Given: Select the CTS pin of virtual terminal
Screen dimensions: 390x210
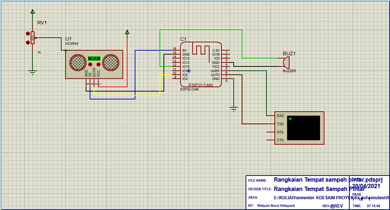Looking at the screenshot, I should click(x=280, y=140).
